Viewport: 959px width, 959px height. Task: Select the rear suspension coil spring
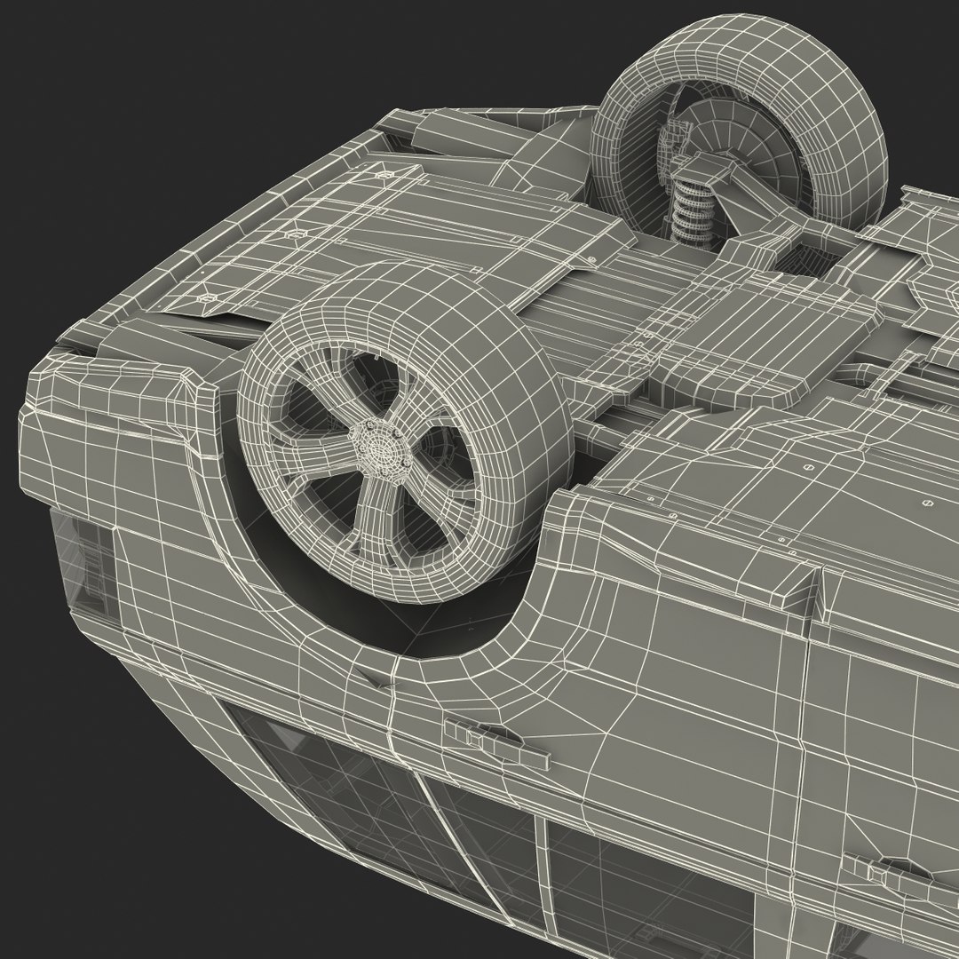(687, 210)
